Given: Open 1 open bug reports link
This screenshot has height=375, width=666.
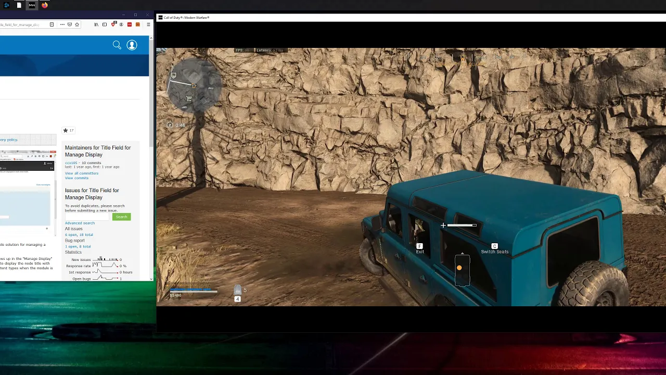Looking at the screenshot, I should click(71, 246).
